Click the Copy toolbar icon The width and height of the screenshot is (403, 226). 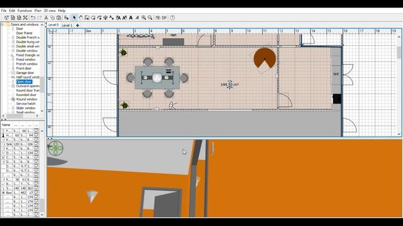[52, 18]
